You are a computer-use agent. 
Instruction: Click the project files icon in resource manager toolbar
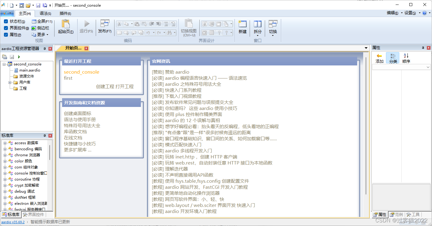(x=5, y=57)
